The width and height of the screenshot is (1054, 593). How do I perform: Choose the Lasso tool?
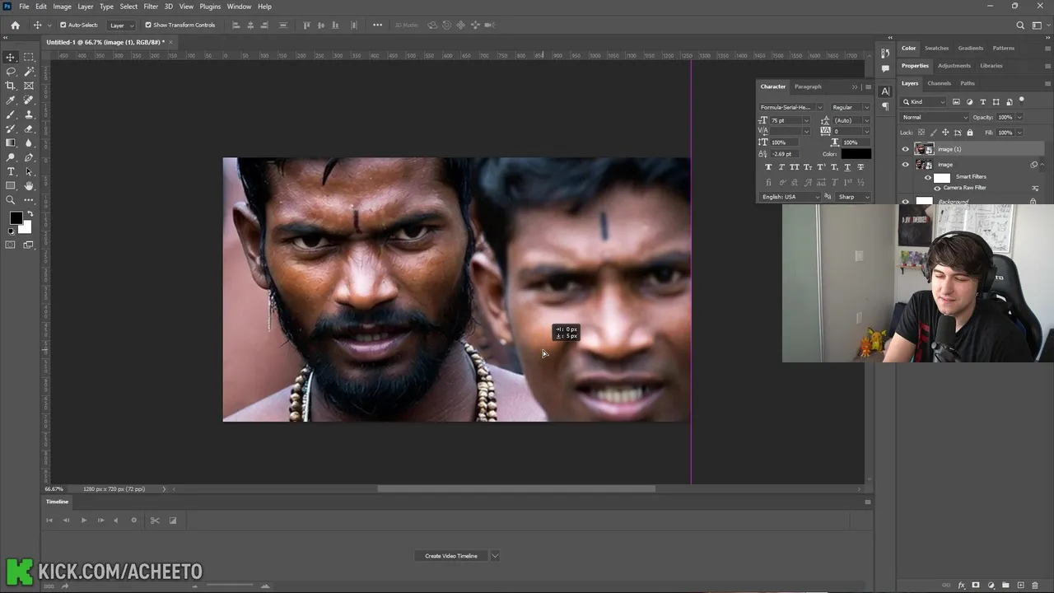11,72
